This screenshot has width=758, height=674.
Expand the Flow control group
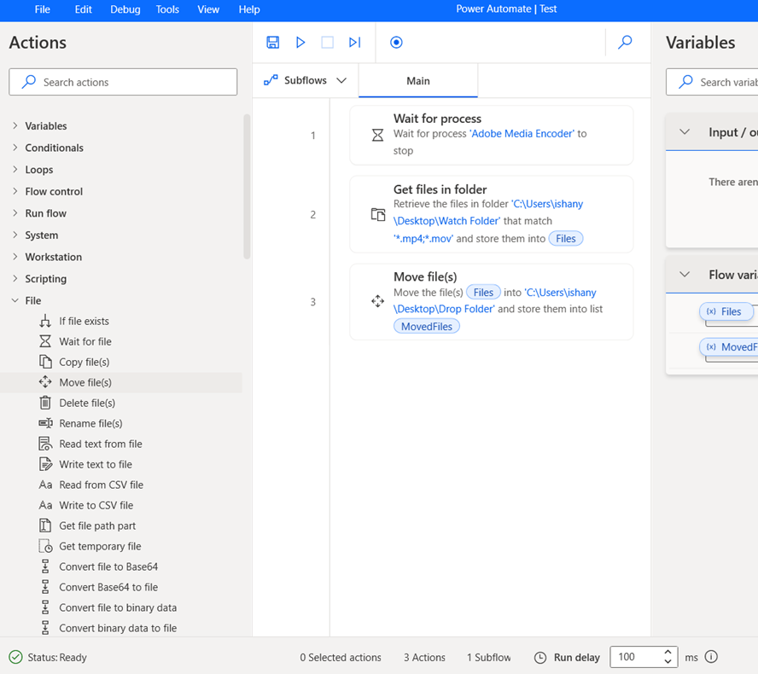tap(15, 191)
